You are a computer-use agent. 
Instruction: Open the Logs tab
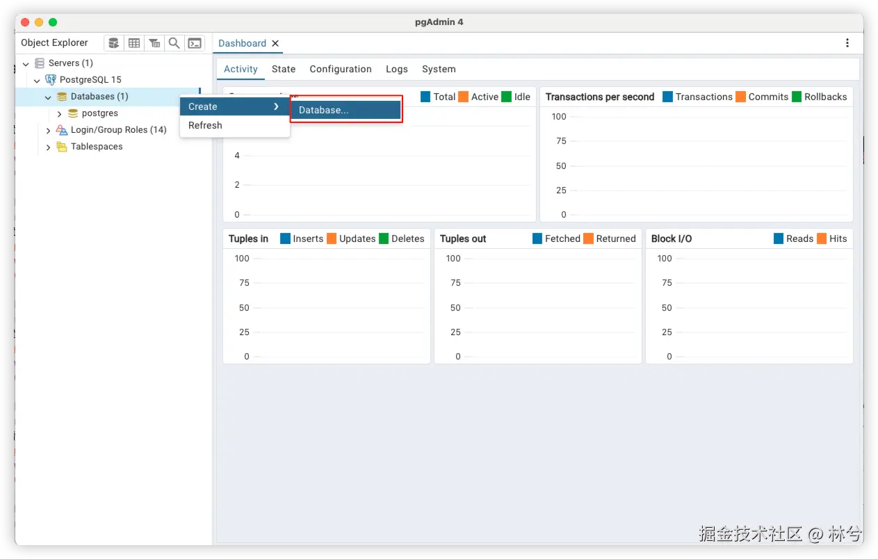tap(397, 69)
